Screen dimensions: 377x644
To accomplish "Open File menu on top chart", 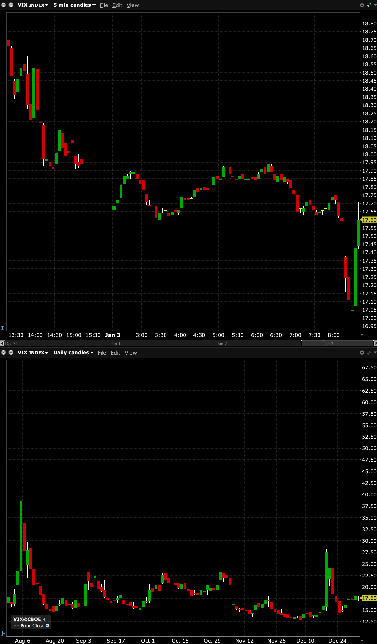I will click(x=104, y=5).
